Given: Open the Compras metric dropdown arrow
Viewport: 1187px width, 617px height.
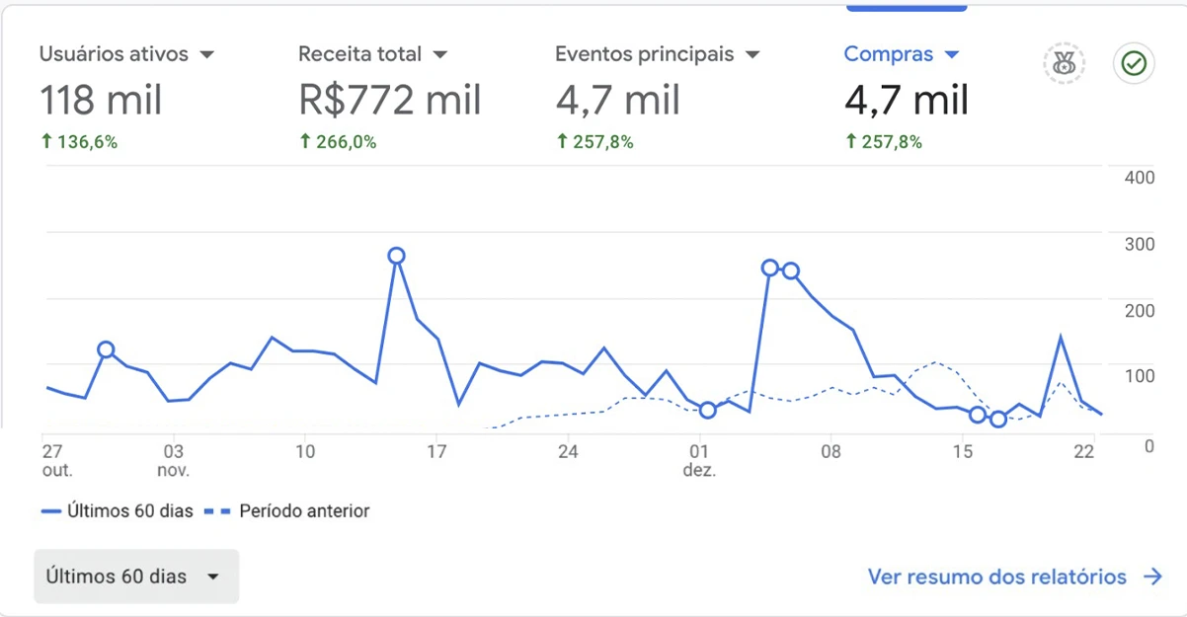Looking at the screenshot, I should [952, 55].
